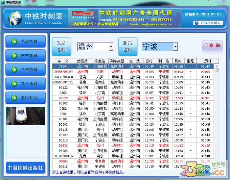Click green play icon beside 关于我们
Image resolution: width=230 pixels, height=180 pixels.
pos(14,84)
